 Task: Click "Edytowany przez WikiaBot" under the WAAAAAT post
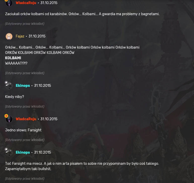[25, 73]
